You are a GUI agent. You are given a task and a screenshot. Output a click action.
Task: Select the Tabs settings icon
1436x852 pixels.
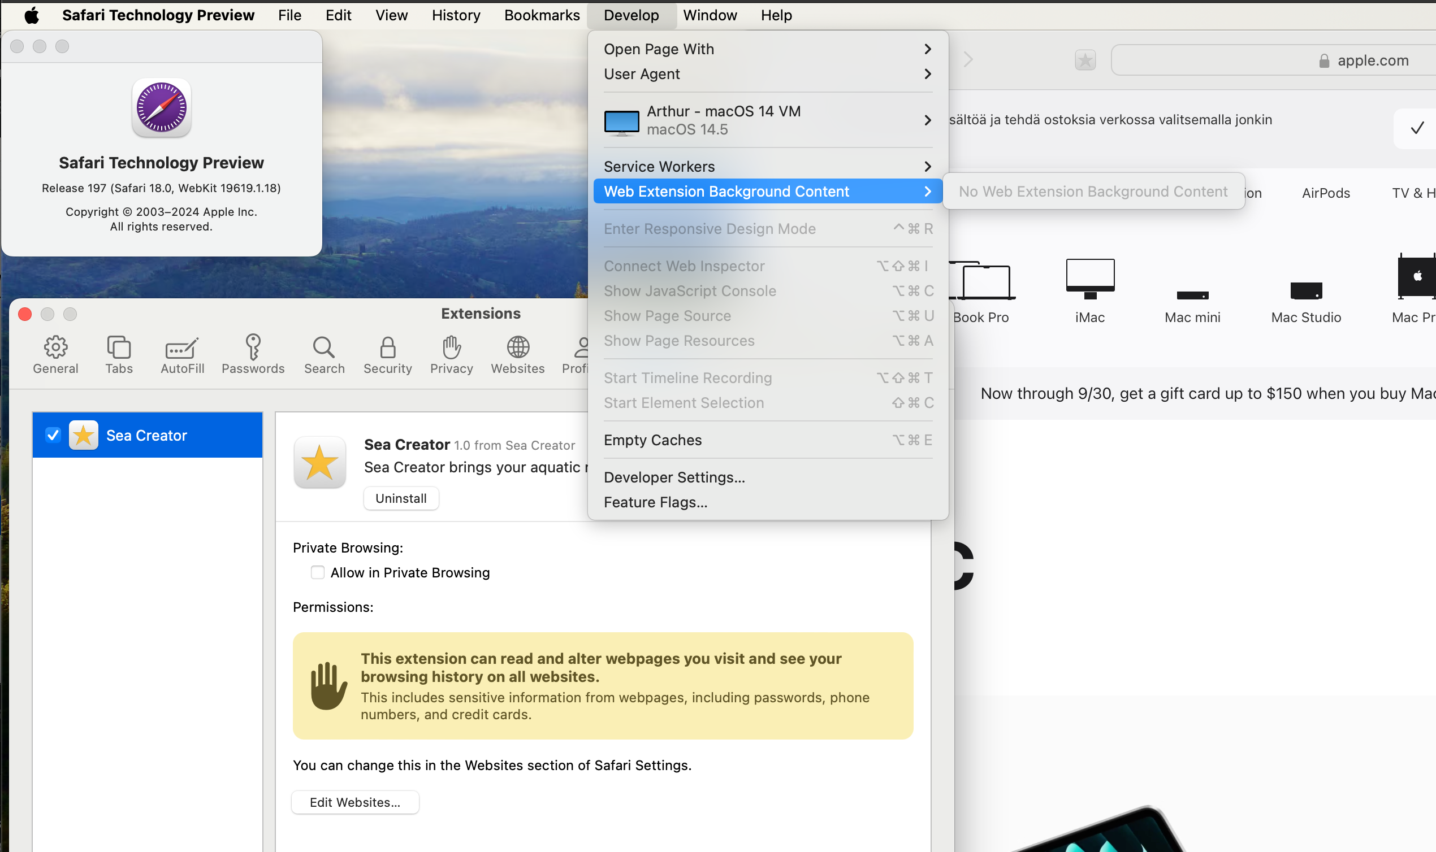(119, 347)
